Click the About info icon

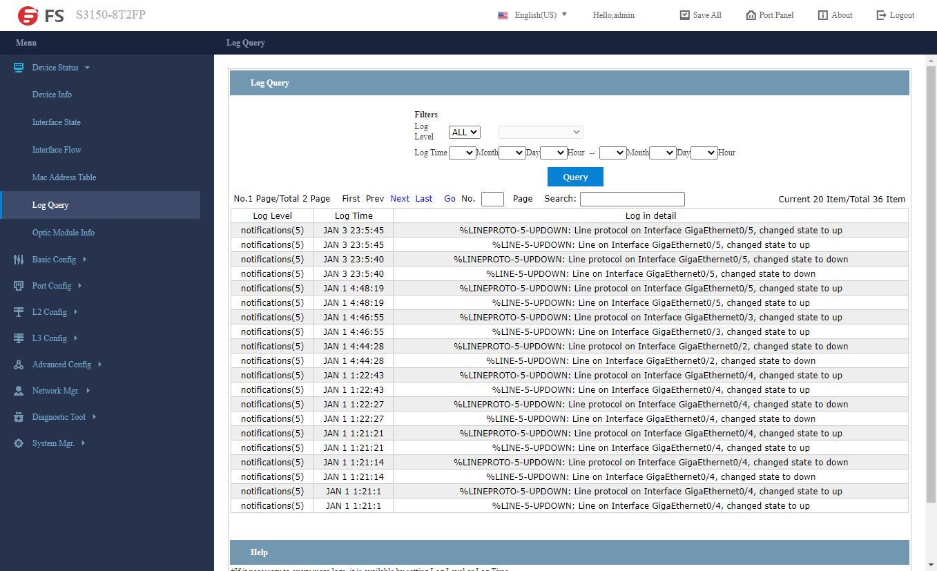[x=822, y=15]
